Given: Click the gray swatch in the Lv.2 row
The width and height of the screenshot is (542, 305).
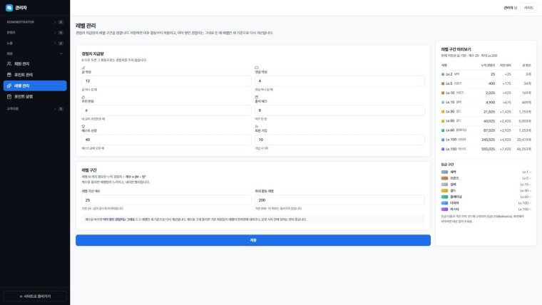Looking at the screenshot, I should 443,74.
